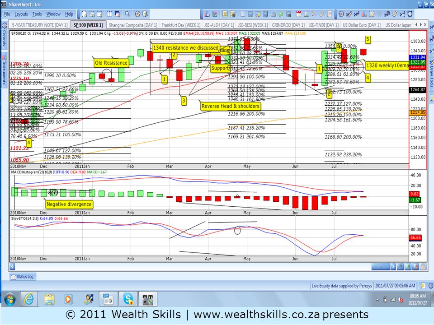
Task: Click the bars icon below the chart
Action: tap(400, 266)
